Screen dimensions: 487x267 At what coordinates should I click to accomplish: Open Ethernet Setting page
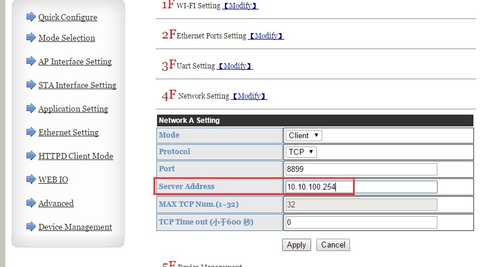coord(68,132)
